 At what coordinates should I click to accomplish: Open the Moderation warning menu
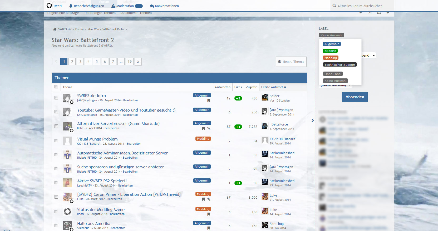click(127, 6)
